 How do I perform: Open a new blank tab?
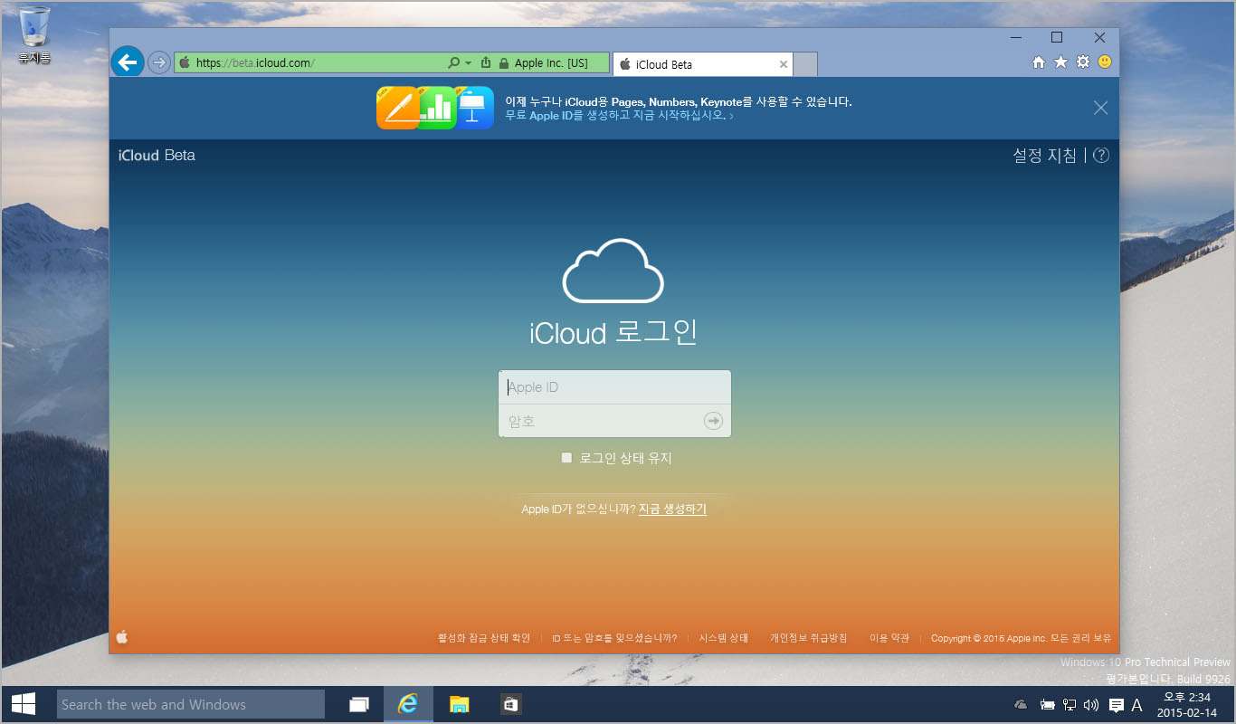click(x=805, y=64)
